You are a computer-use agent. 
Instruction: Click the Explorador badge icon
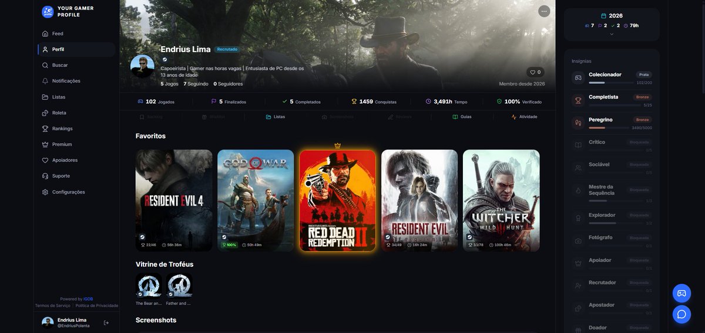578,218
